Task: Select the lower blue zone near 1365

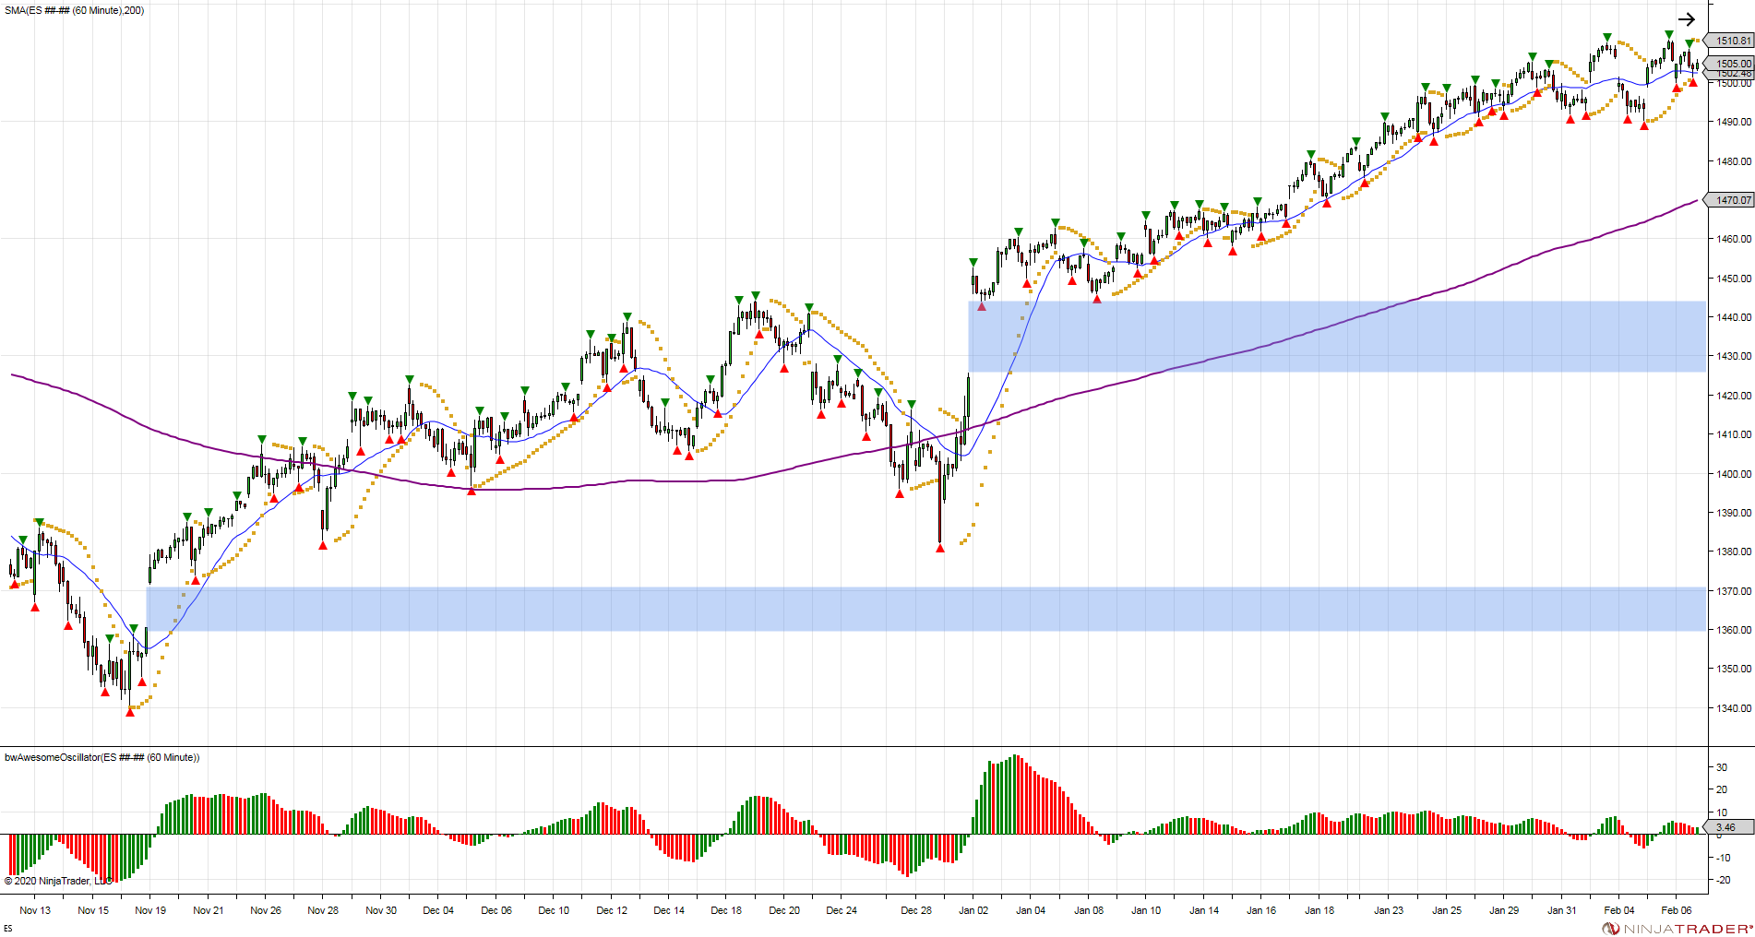Action: [x=926, y=609]
